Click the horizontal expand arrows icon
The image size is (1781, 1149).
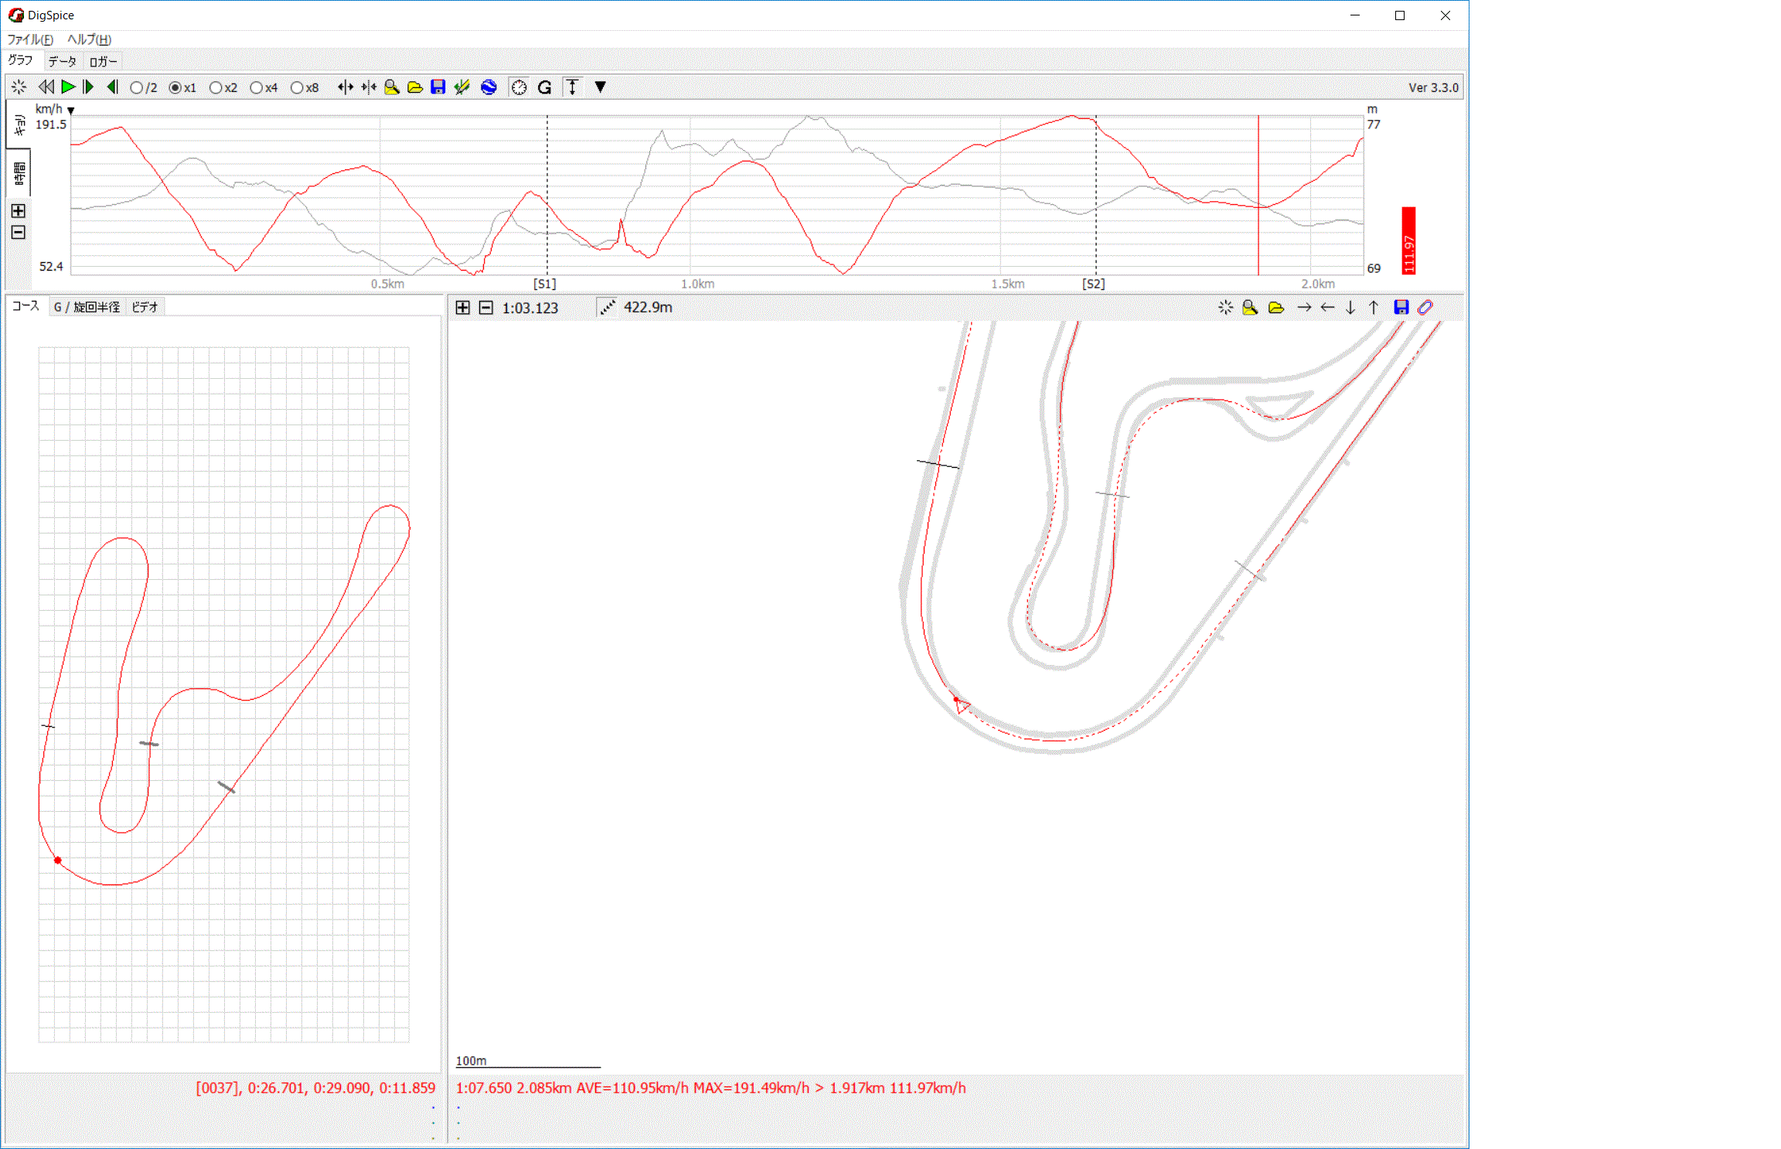coord(346,87)
